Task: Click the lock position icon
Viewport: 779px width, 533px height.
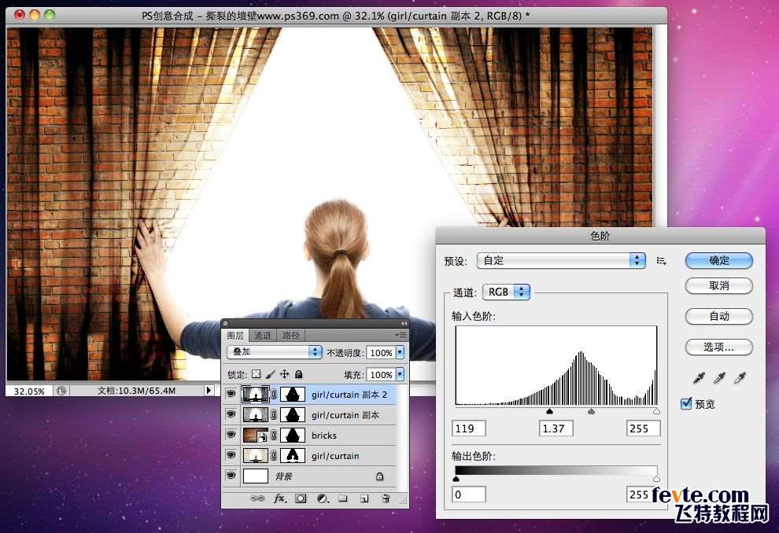Action: [x=284, y=374]
